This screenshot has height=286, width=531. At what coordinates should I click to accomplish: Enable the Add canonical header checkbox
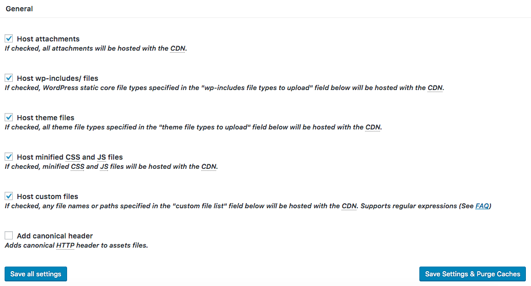pos(9,235)
